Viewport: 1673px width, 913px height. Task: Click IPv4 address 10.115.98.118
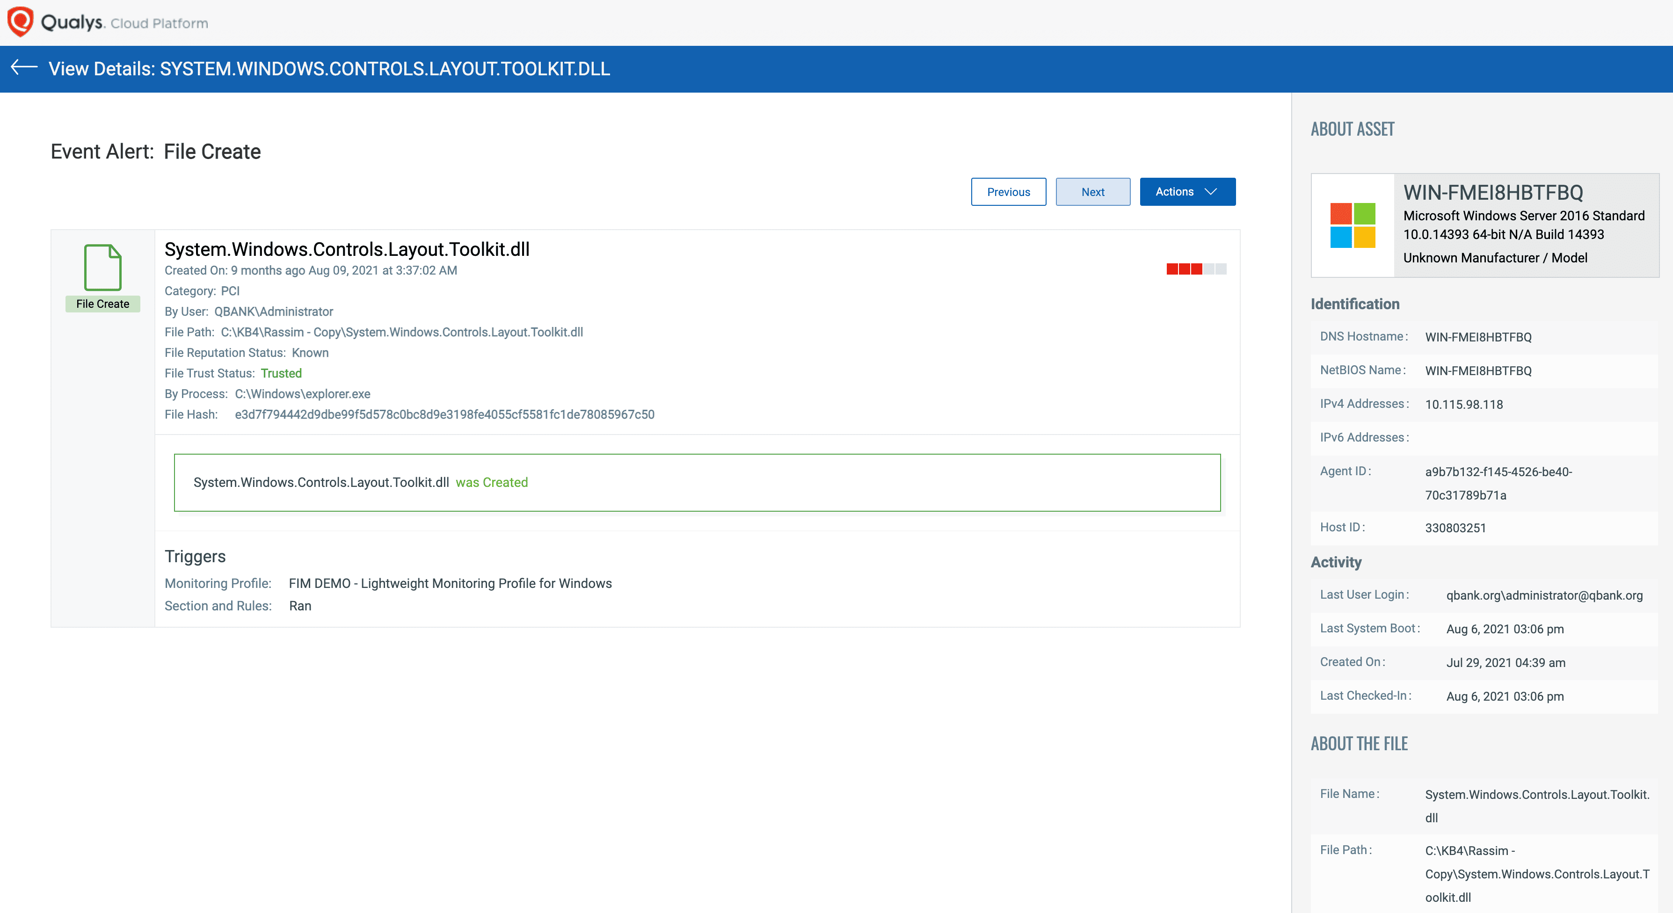[1464, 405]
